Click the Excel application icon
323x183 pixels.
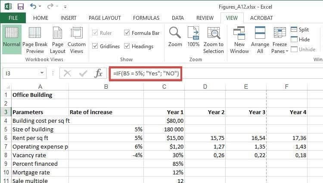(8, 6)
